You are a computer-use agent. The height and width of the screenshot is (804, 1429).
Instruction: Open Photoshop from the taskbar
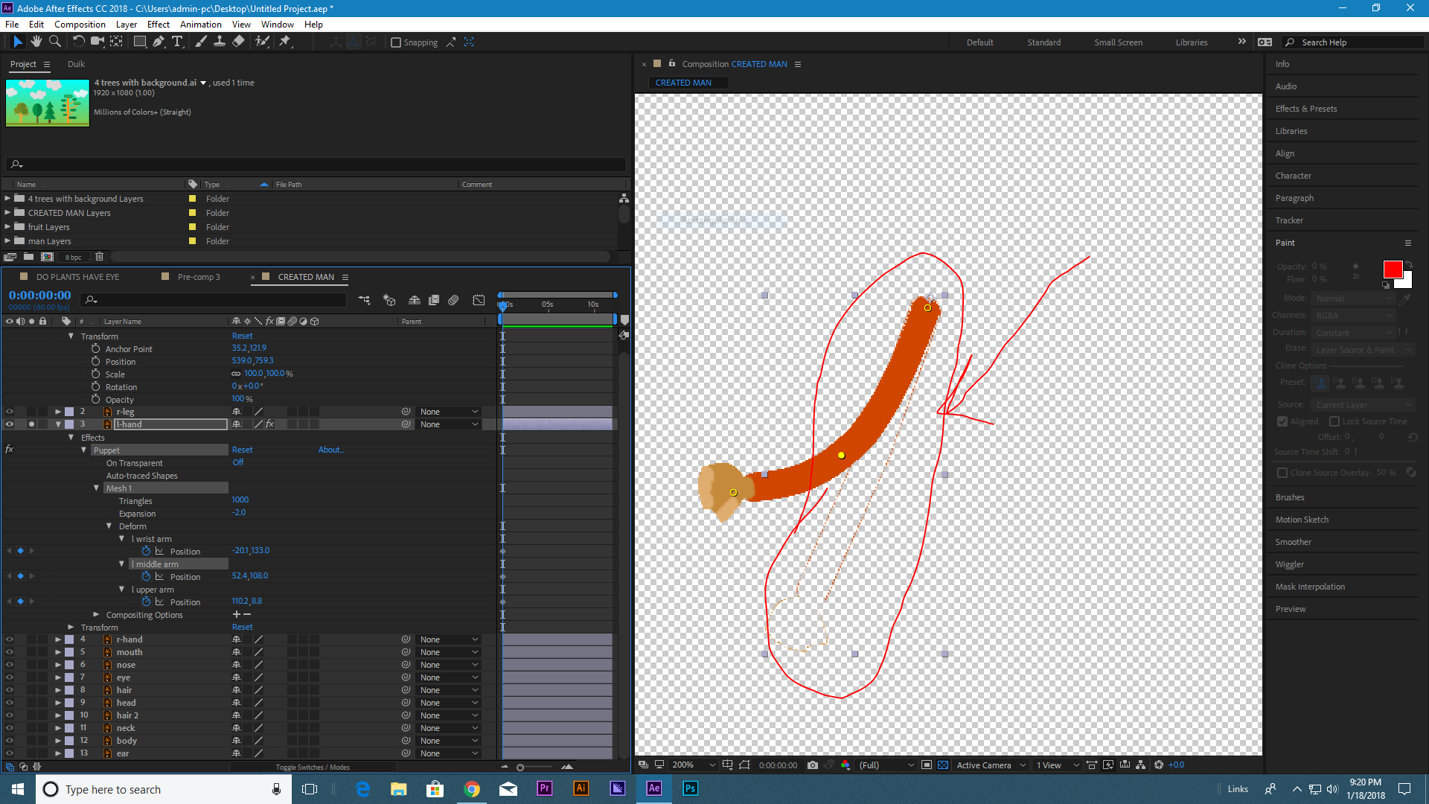coord(690,788)
